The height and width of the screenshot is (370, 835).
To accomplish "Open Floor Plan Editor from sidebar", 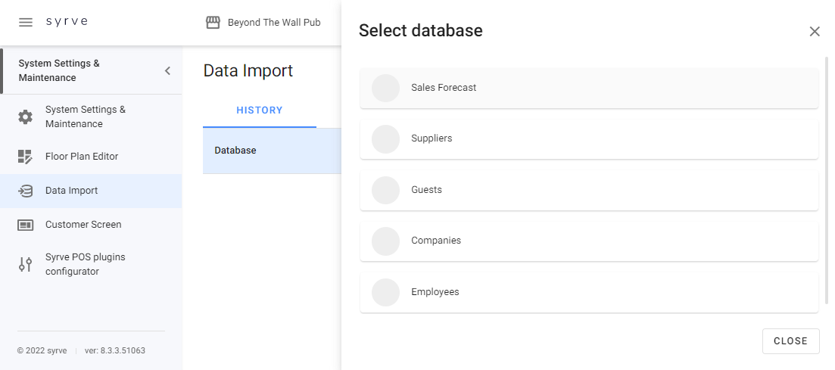I will [x=82, y=157].
